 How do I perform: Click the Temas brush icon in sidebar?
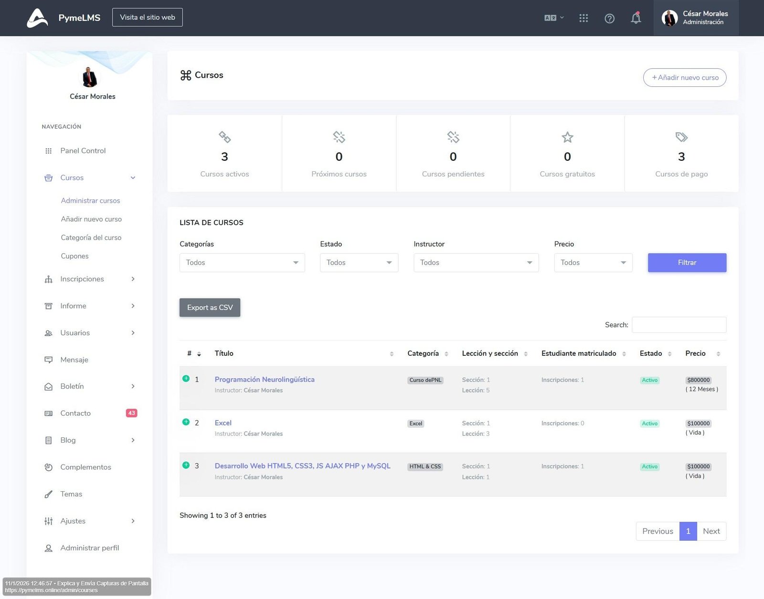[x=48, y=494]
